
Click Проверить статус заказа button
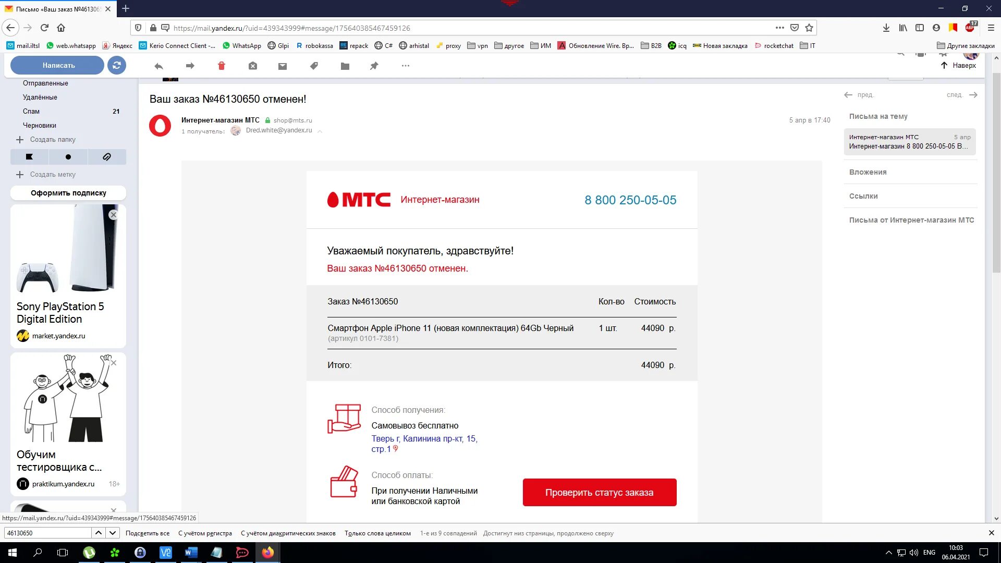tap(600, 492)
